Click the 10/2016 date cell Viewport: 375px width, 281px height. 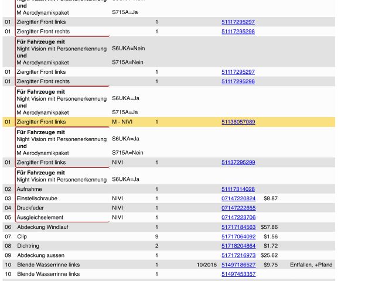[206, 265]
